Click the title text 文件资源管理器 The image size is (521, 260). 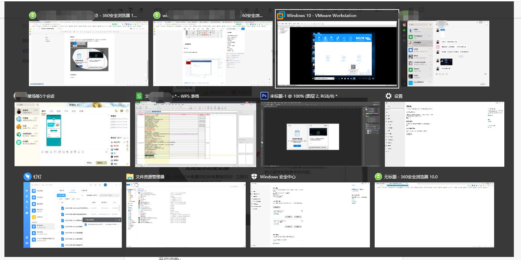(x=150, y=177)
